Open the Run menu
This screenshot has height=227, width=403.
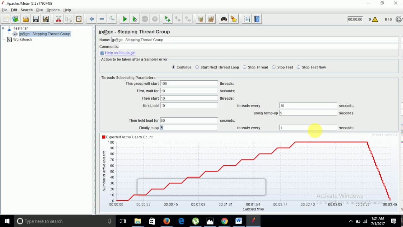coord(39,10)
